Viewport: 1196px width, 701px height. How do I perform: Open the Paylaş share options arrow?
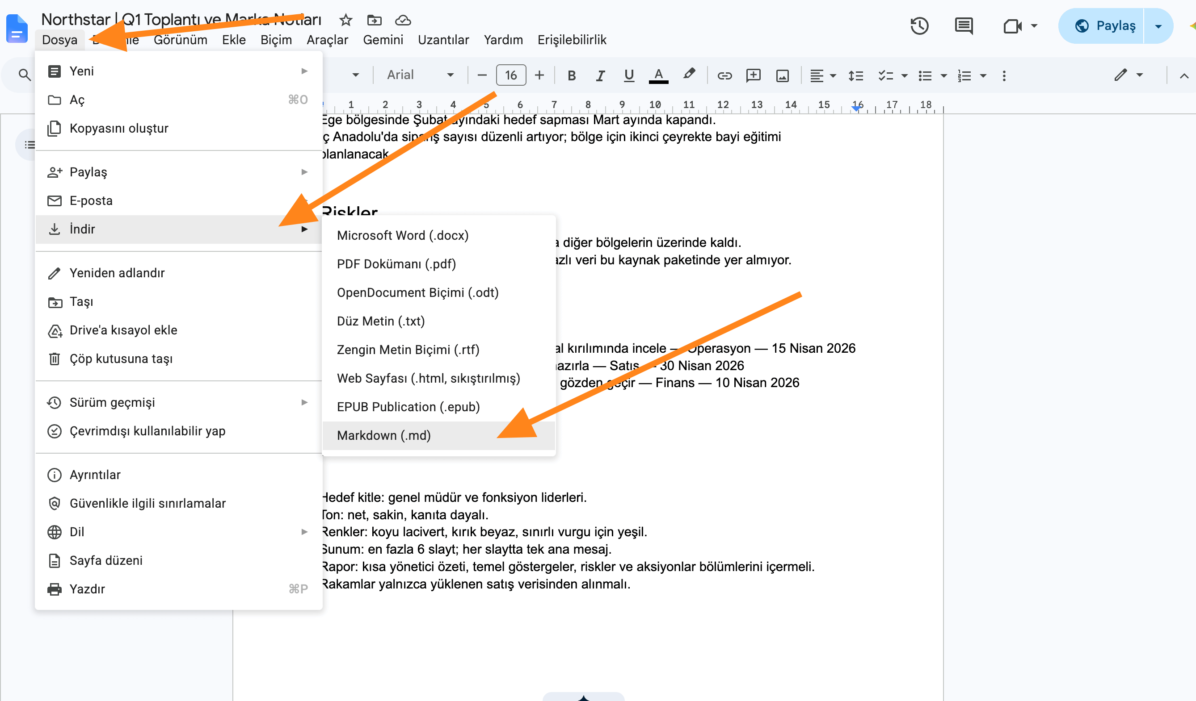point(1158,26)
